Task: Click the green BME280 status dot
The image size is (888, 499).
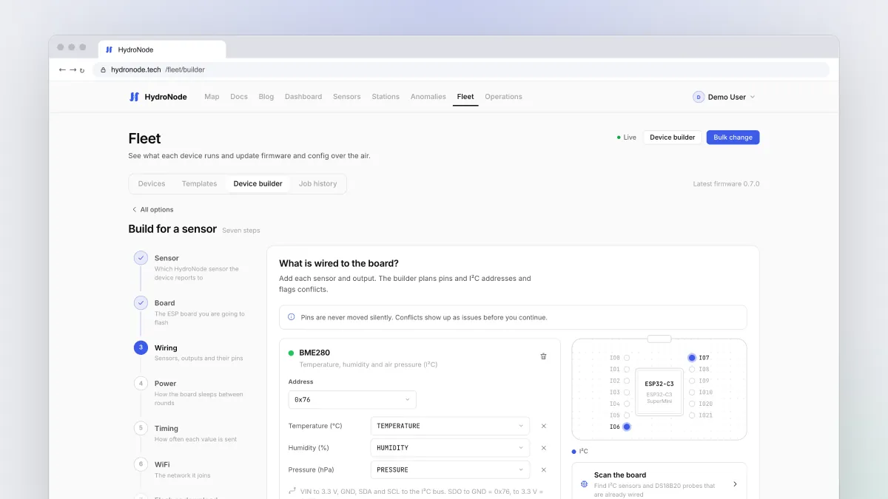Action: [291, 353]
